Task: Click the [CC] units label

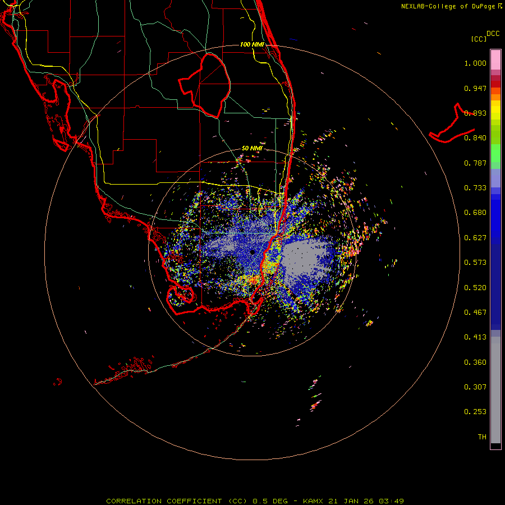Action: 479,39
